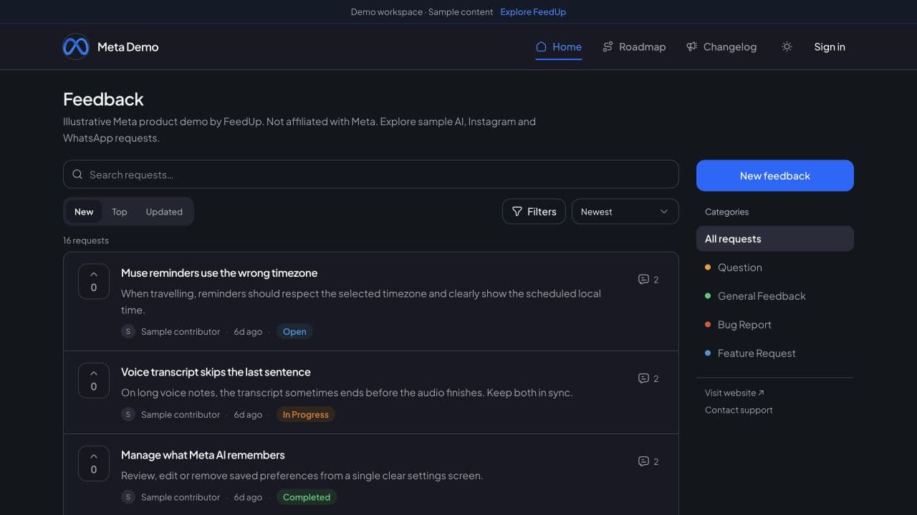917x515 pixels.
Task: Filter by the Question category
Action: 775,268
